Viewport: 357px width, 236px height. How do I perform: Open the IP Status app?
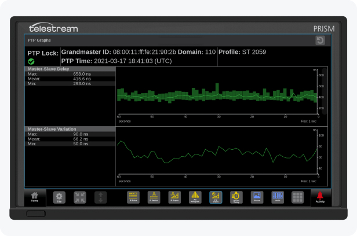(x=133, y=197)
